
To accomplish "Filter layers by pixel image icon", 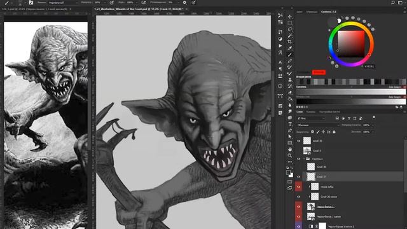I will [x=337, y=118].
